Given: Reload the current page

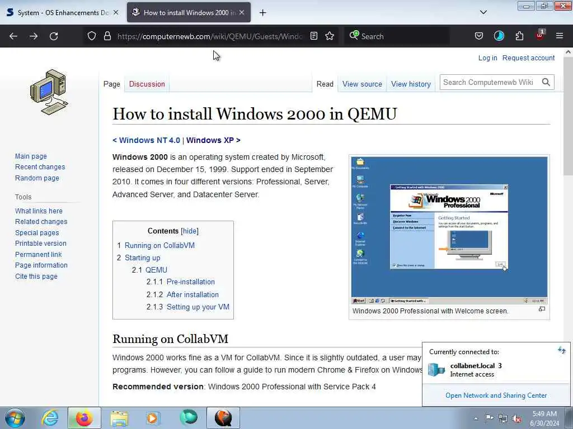Looking at the screenshot, I should [x=54, y=36].
